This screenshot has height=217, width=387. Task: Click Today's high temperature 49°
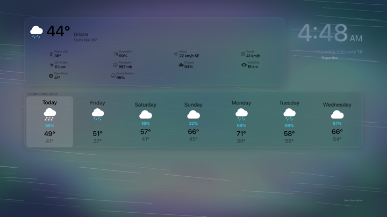[x=49, y=133]
